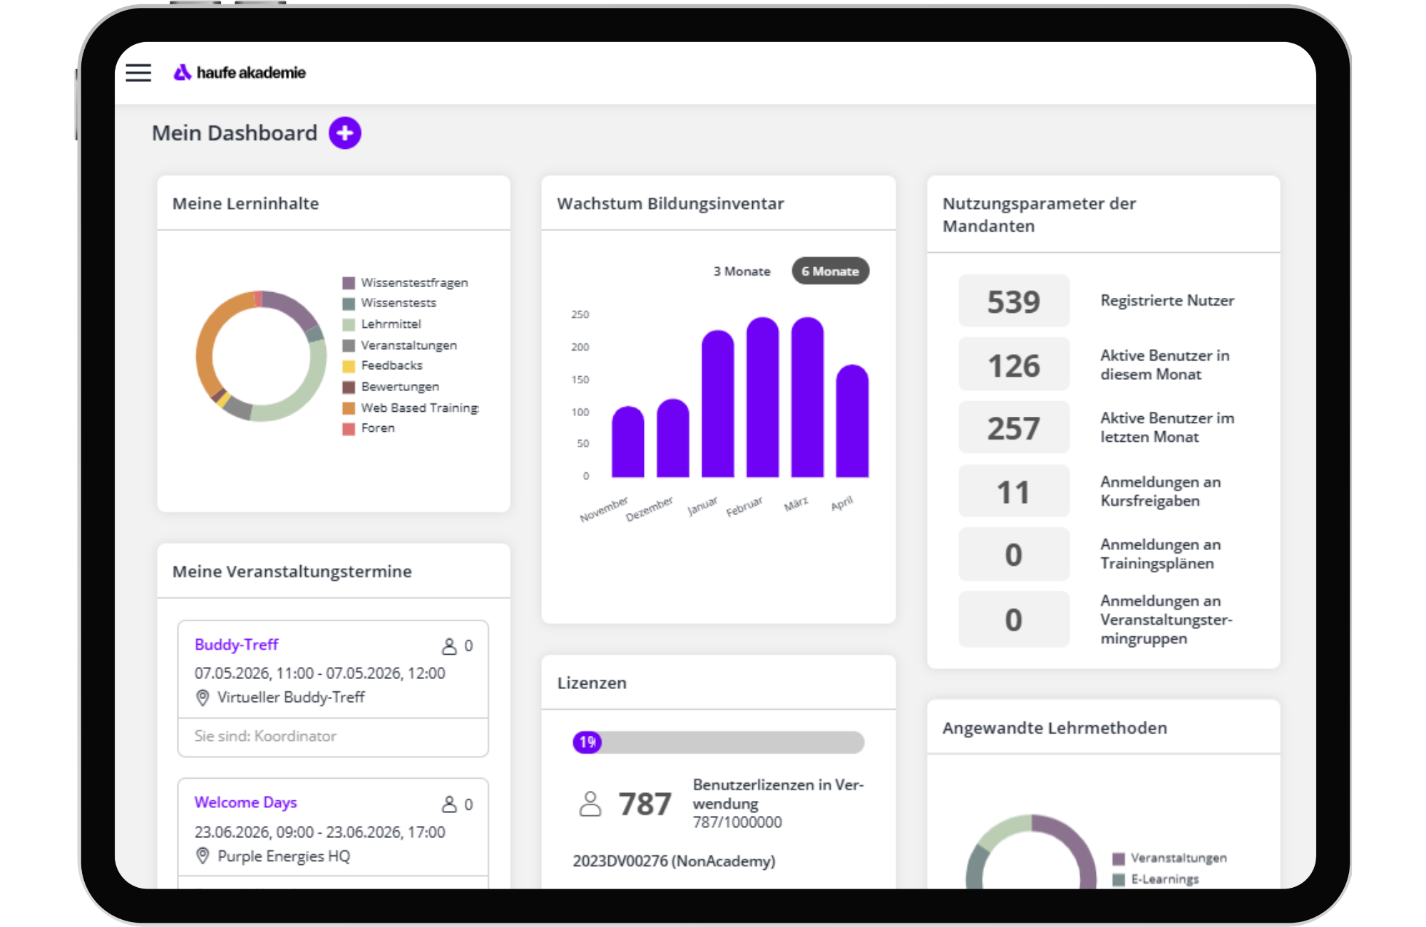The height and width of the screenshot is (927, 1426).
Task: Open the Welcome Days event link
Action: [x=245, y=802]
